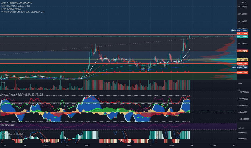Select the Avg 0.087793 price tag
Screen dimensions: 251x148
coord(240,68)
